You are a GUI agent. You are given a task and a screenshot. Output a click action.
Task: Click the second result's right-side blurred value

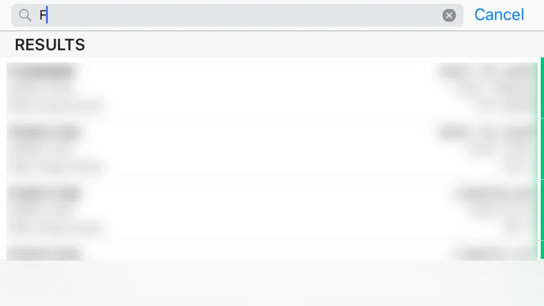click(486, 133)
